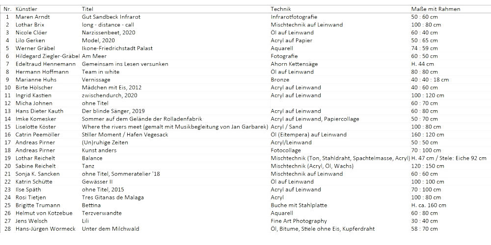Screen dimensions: 491x245
Task: Click the Titel column header
Action: (x=88, y=9)
